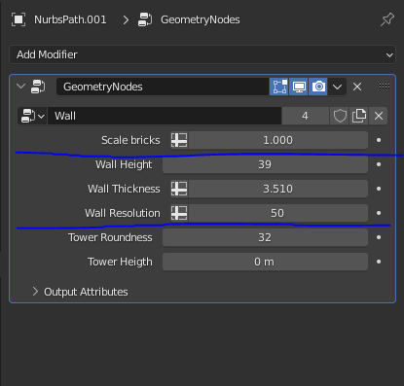Click the Wall Resolution label
The image size is (404, 386).
click(x=123, y=213)
